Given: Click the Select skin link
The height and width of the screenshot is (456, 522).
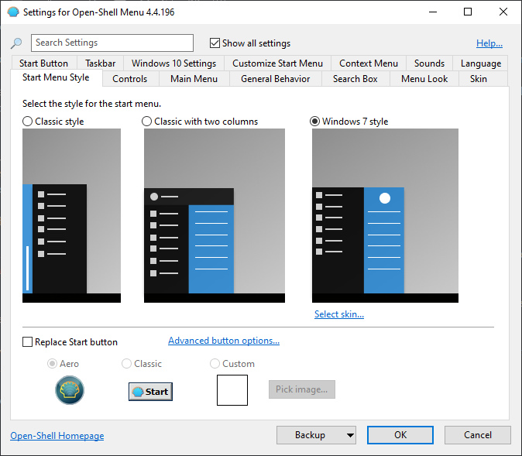Looking at the screenshot, I should (x=339, y=314).
